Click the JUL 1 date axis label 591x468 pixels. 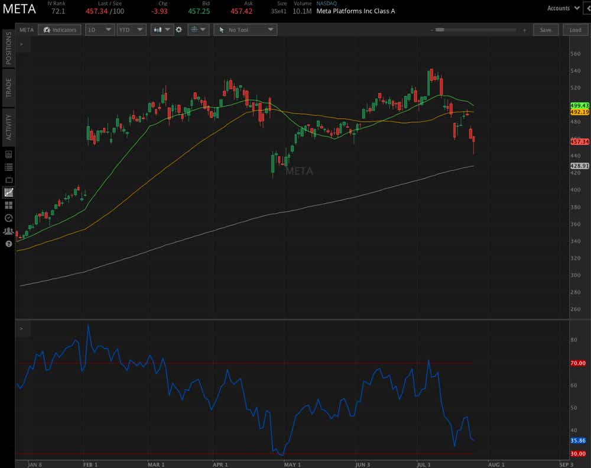[x=423, y=464]
